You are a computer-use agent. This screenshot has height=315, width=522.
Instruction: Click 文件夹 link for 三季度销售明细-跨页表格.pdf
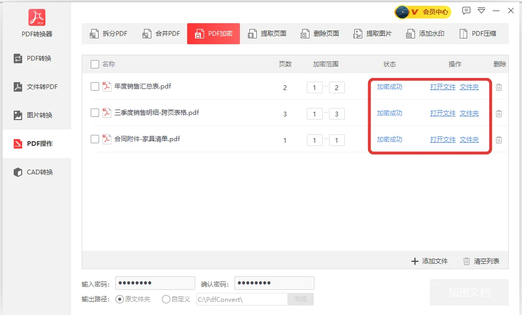[469, 113]
